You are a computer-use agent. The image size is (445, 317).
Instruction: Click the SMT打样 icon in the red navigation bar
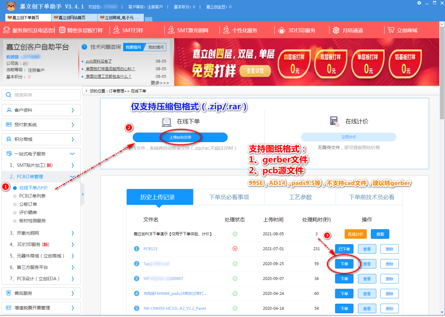pyautogui.click(x=116, y=30)
